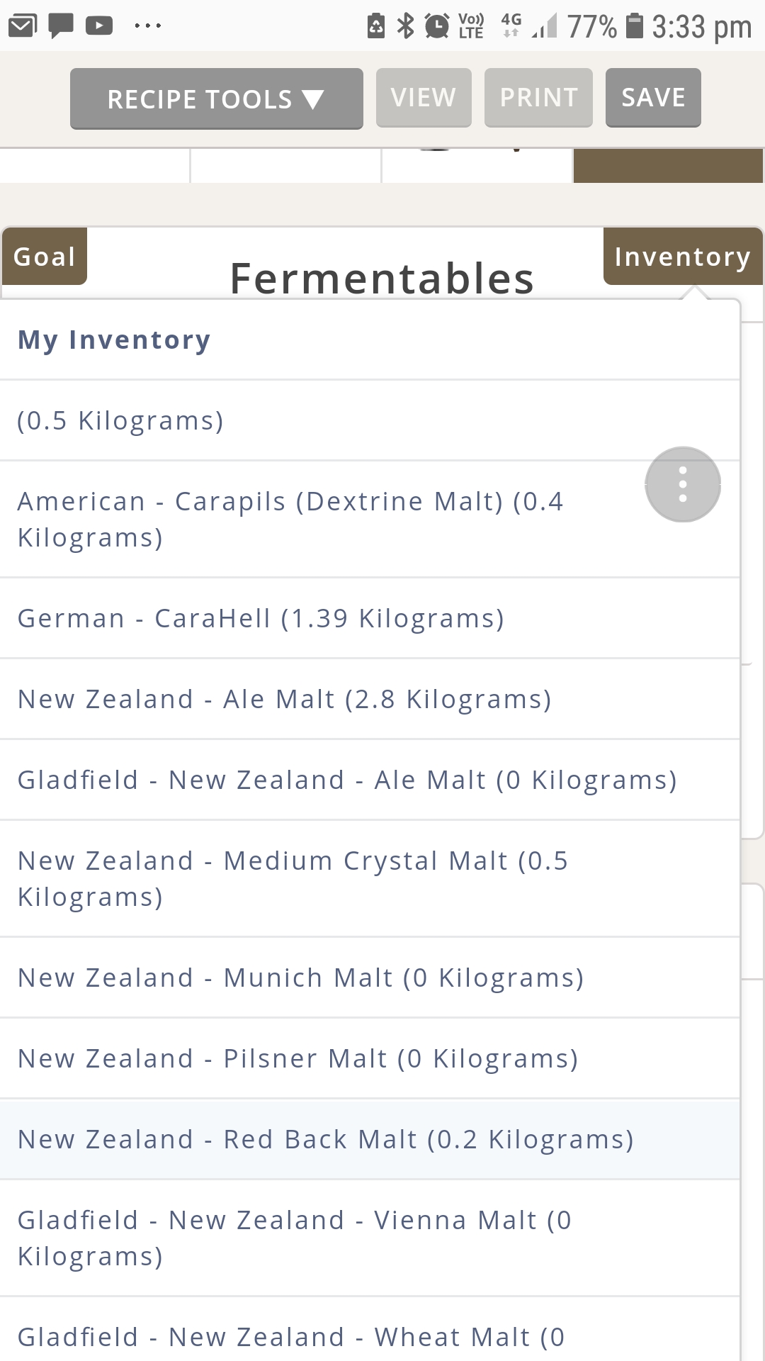Pick New Zealand Red Back Malt
This screenshot has width=765, height=1361.
point(325,1139)
